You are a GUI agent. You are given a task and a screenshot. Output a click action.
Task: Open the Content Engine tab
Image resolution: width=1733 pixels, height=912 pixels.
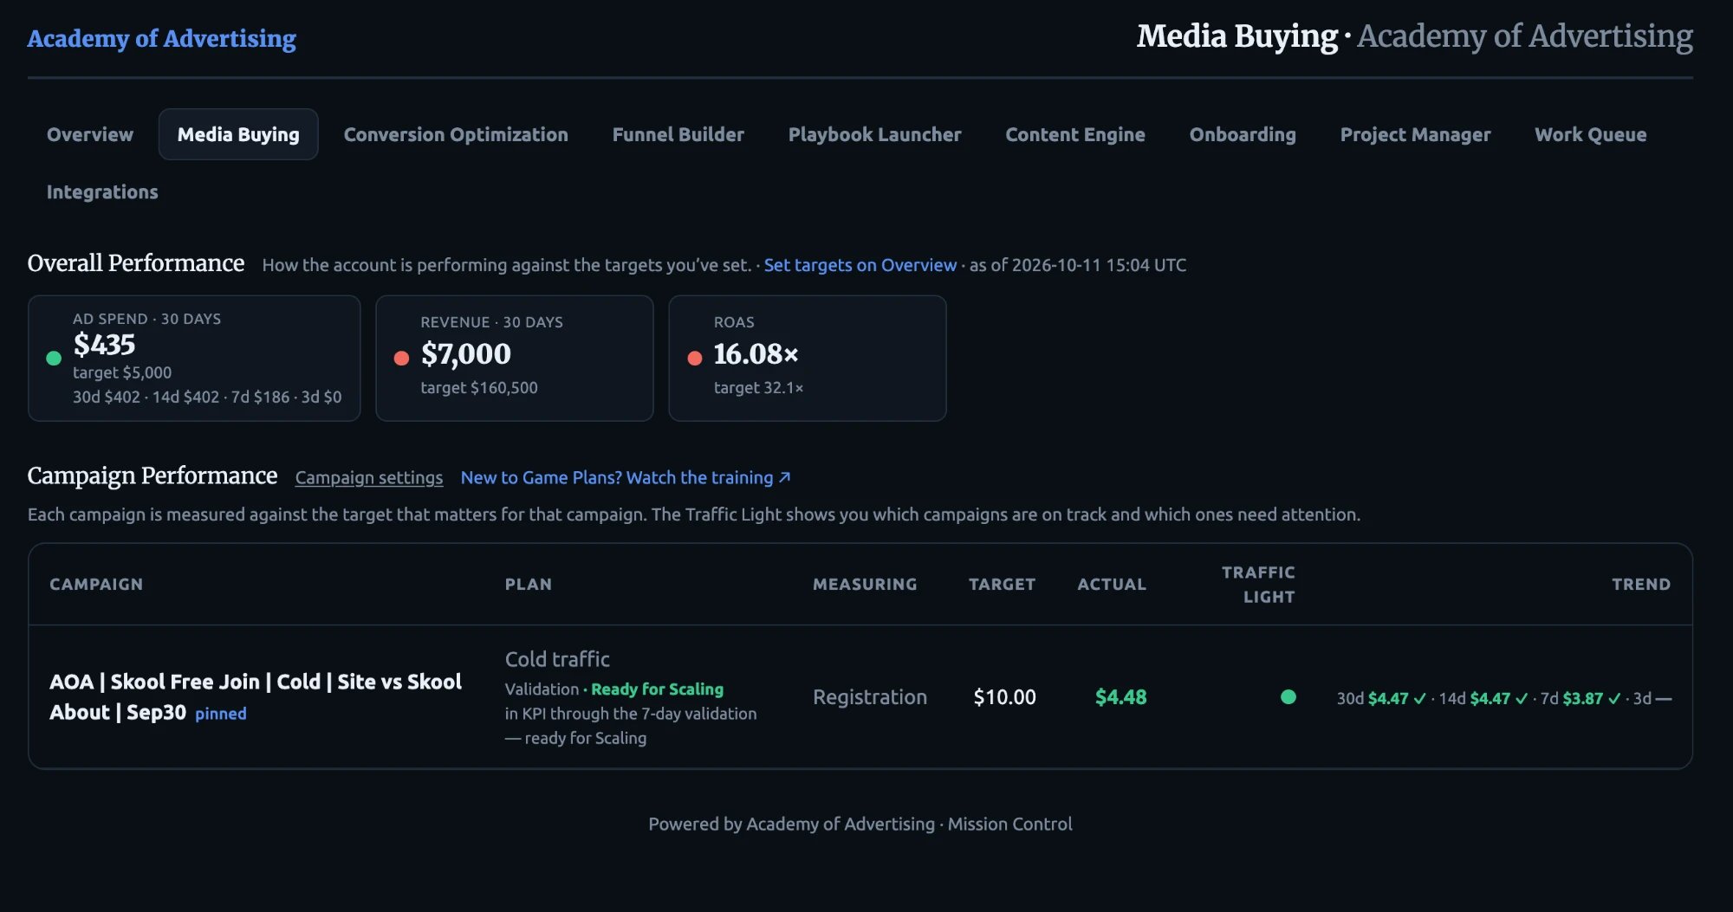click(x=1075, y=134)
